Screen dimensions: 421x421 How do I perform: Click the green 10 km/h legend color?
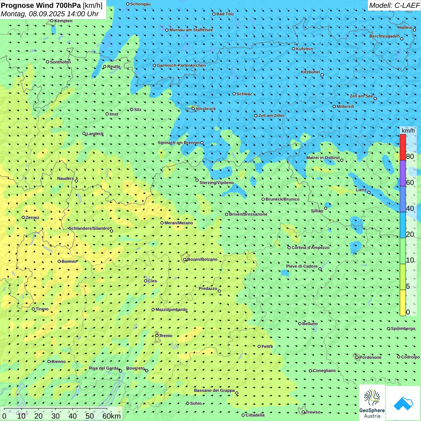(403, 251)
